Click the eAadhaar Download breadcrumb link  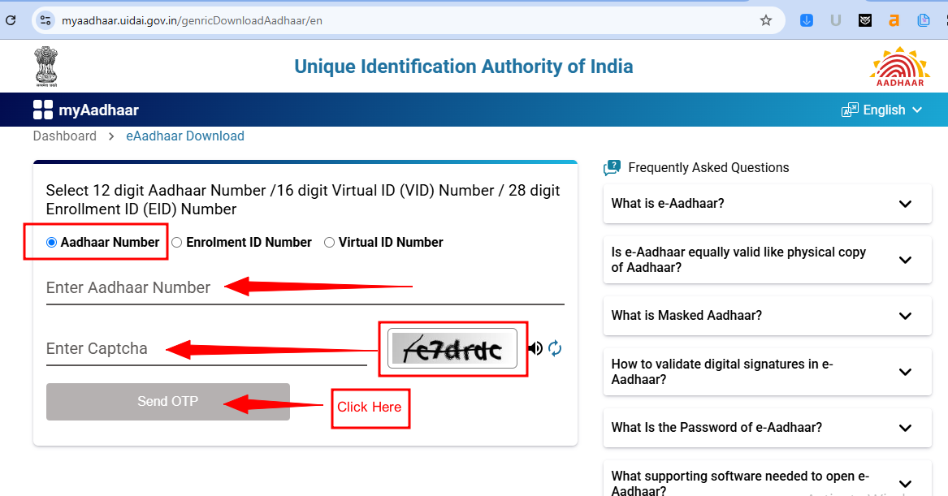tap(185, 136)
